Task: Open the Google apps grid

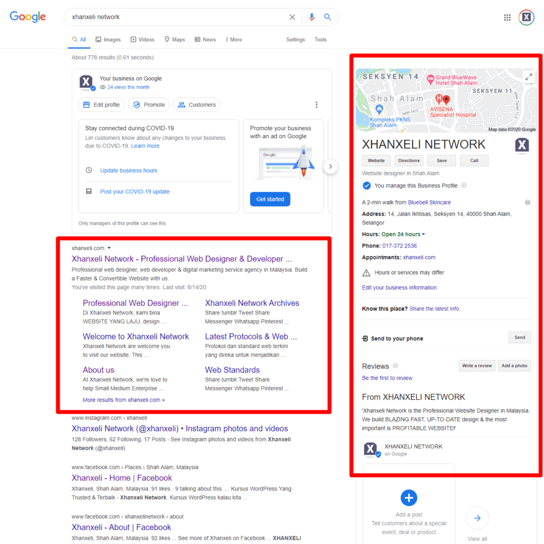Action: [x=507, y=18]
